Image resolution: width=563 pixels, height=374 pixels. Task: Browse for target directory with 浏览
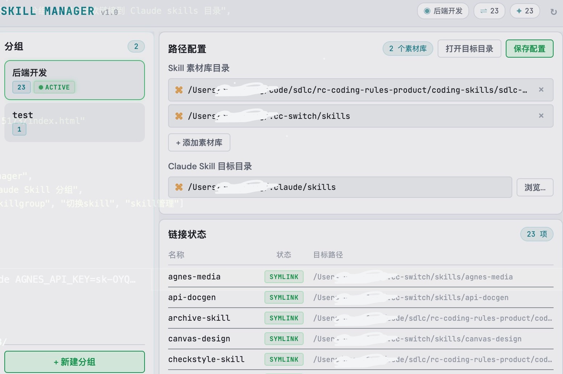click(535, 187)
